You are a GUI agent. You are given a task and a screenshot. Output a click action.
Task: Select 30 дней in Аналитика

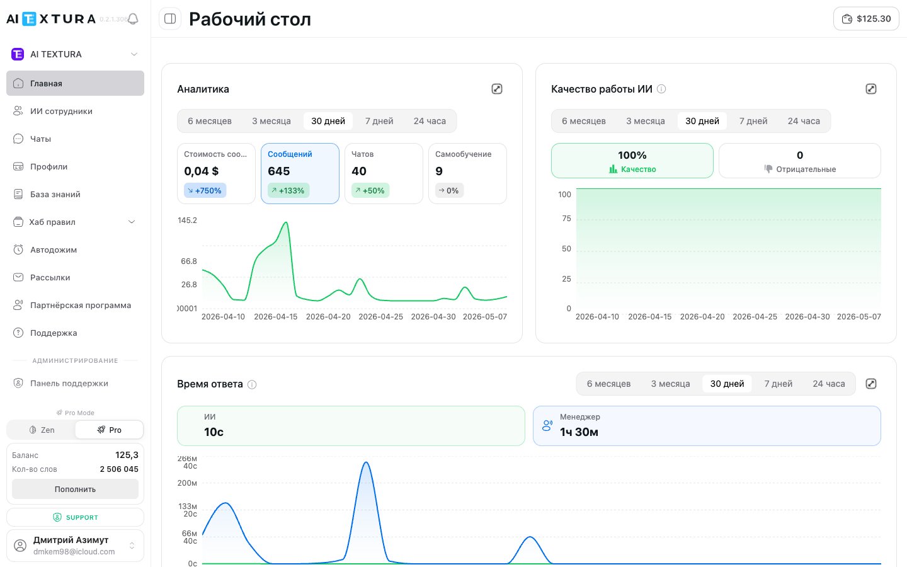click(x=328, y=121)
